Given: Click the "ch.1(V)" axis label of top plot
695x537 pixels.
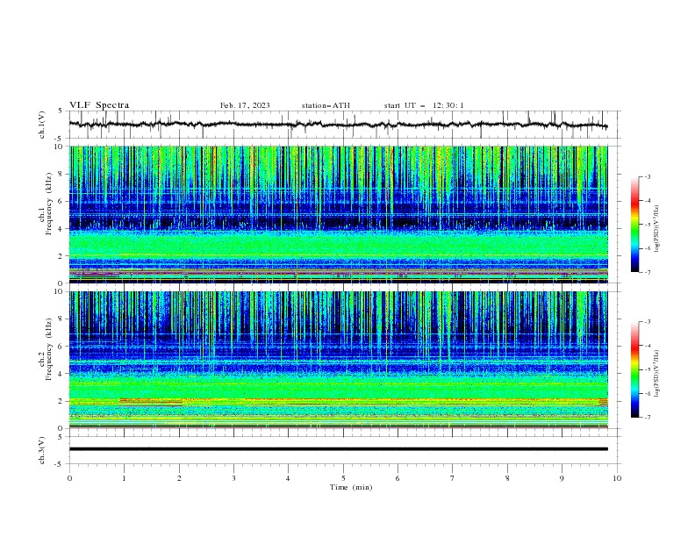Looking at the screenshot, I should (x=42, y=125).
